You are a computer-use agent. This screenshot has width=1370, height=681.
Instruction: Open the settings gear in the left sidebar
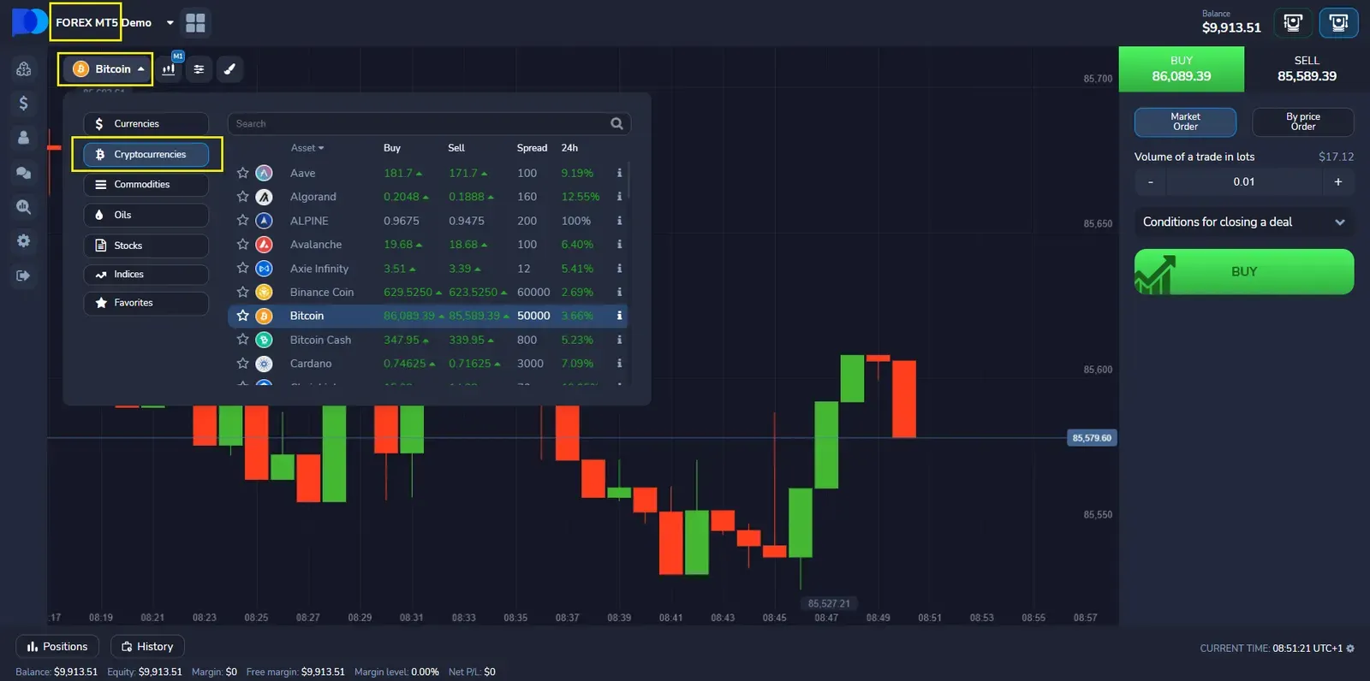click(x=23, y=241)
